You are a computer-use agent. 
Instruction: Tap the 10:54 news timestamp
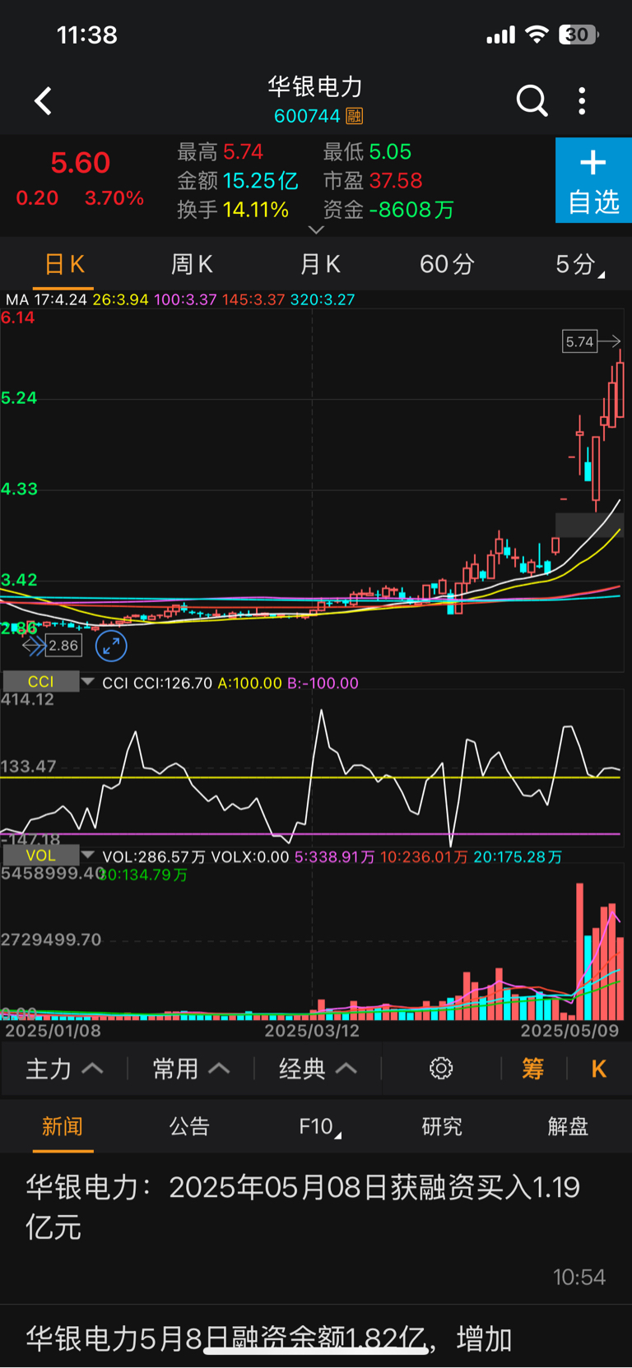pos(579,1277)
